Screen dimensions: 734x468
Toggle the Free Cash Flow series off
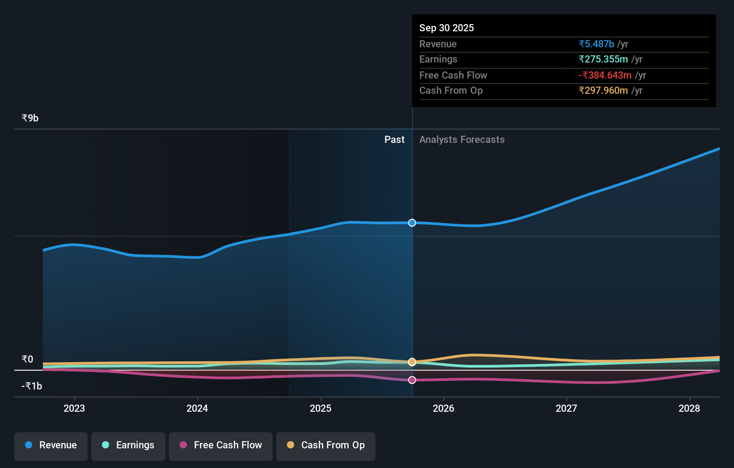[220, 446]
